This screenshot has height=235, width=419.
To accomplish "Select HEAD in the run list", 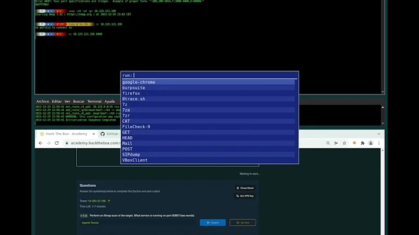I will coord(208,138).
